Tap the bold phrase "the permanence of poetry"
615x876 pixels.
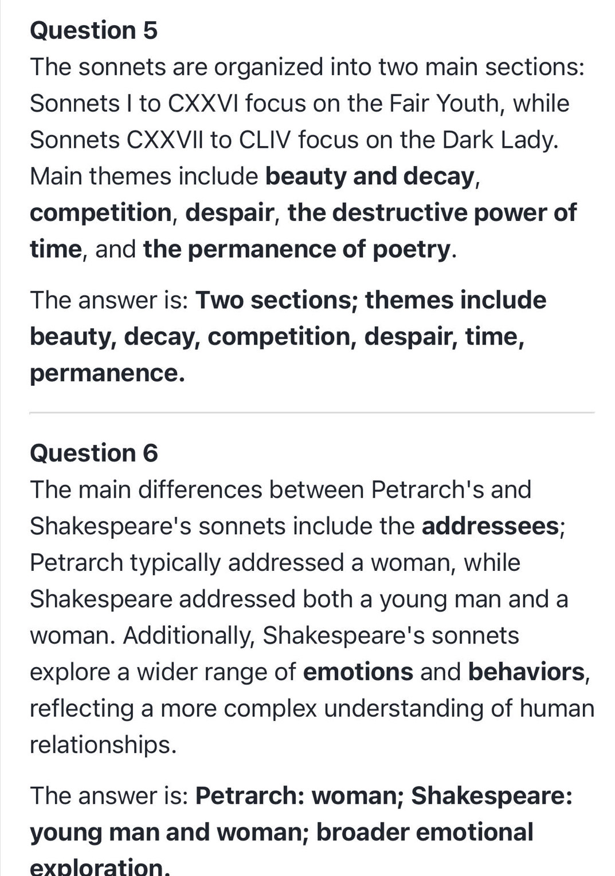pos(297,249)
